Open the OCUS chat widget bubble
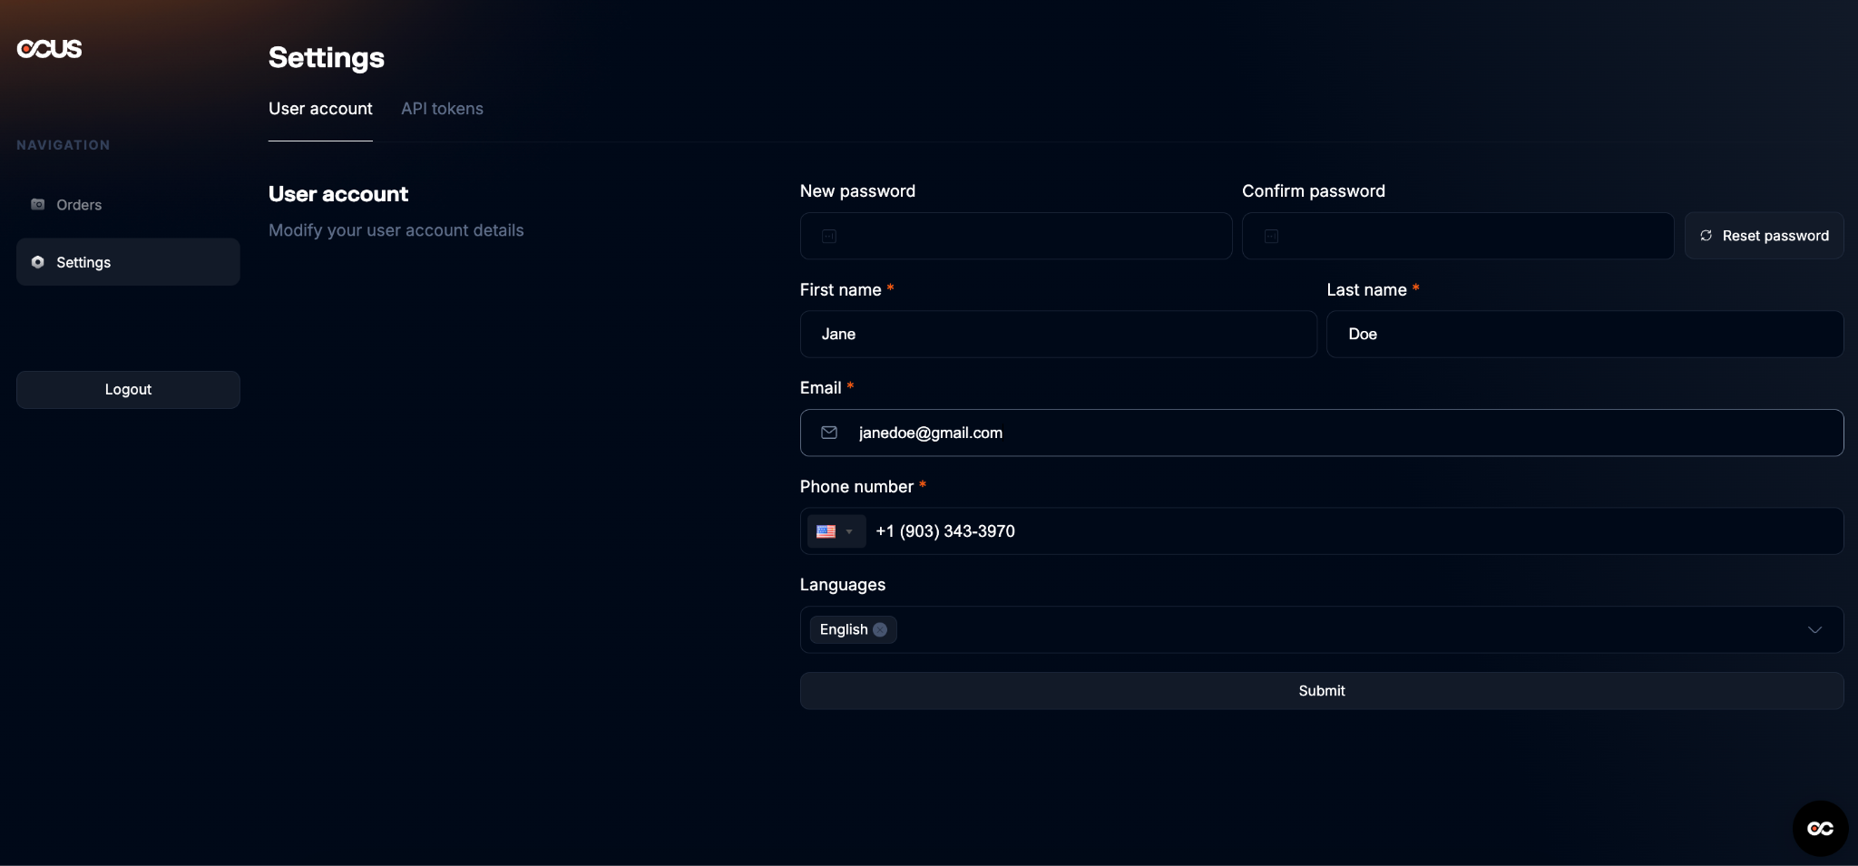 [1820, 828]
